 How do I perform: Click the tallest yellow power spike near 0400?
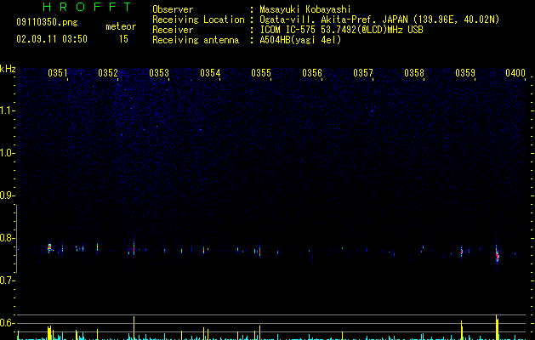[497, 327]
